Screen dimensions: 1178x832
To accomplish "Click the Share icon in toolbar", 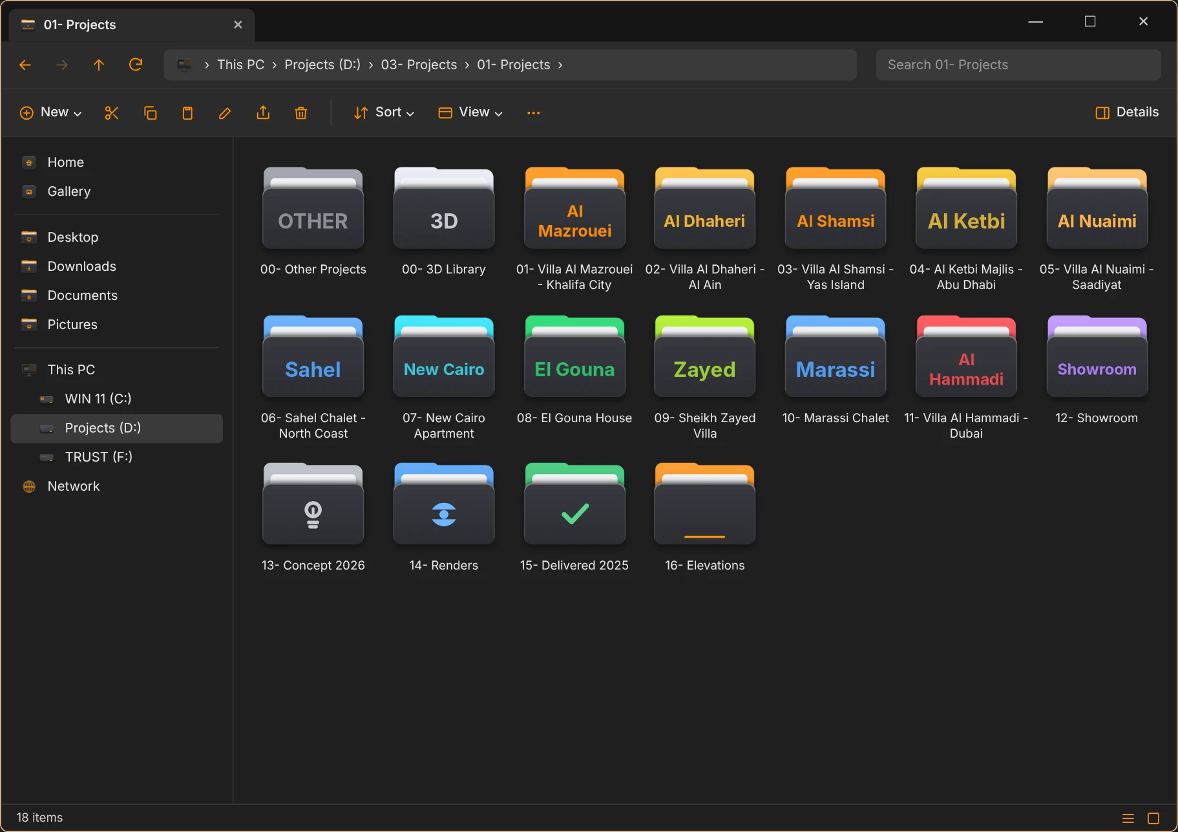I will (x=263, y=113).
